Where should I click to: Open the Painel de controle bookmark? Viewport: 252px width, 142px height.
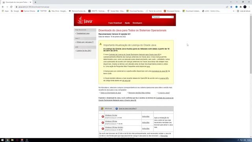pos(154,11)
